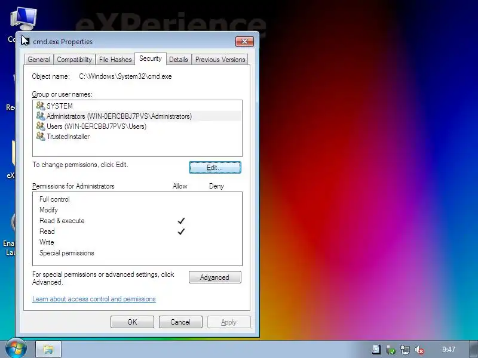
Task: Open the Previous Versions tab
Action: tap(220, 59)
